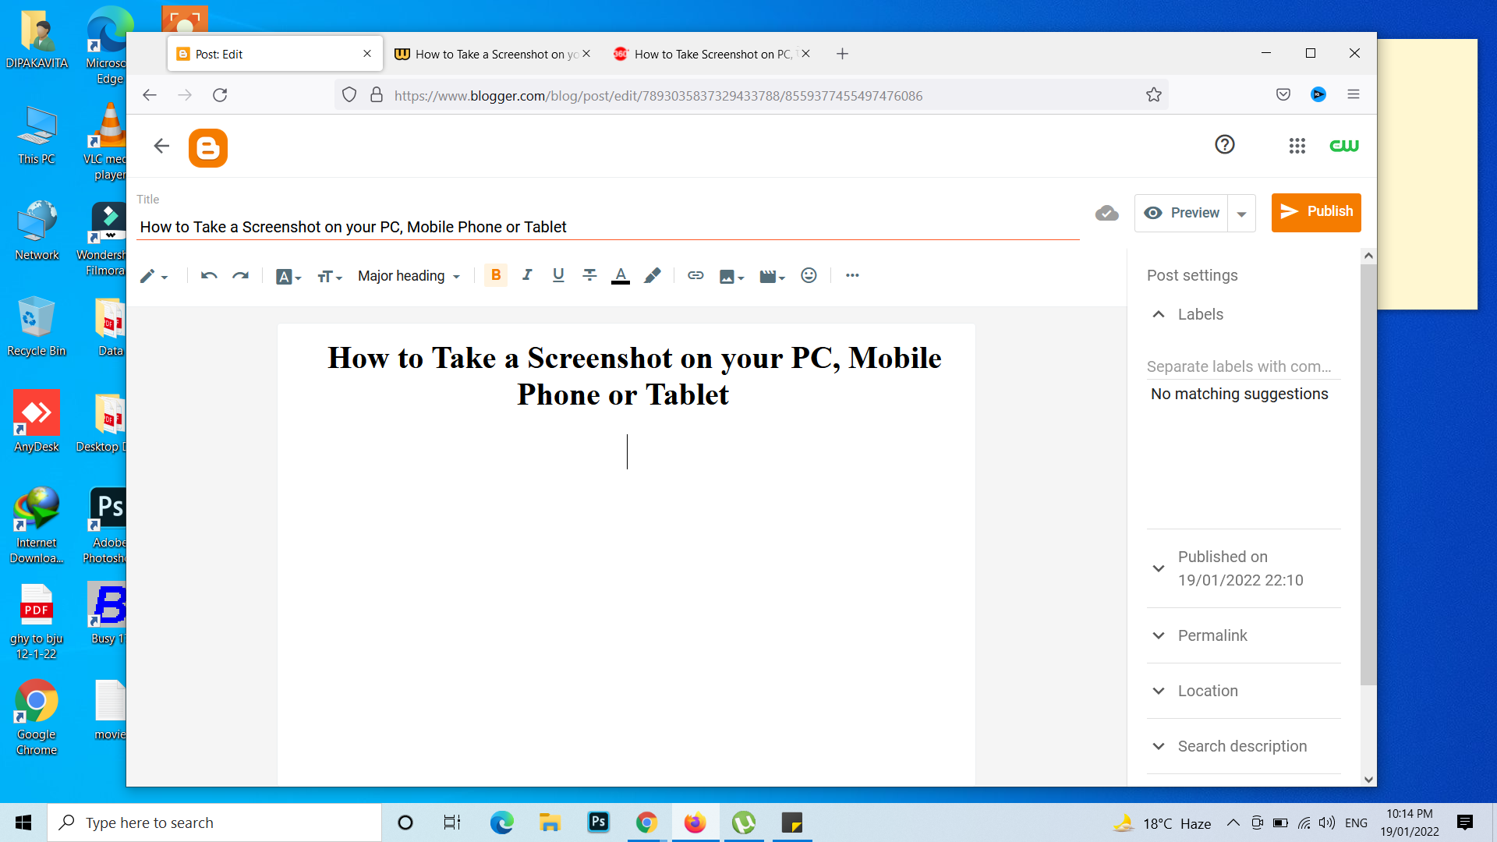Toggle bold formatting in the editor toolbar
The height and width of the screenshot is (842, 1497).
pyautogui.click(x=496, y=275)
